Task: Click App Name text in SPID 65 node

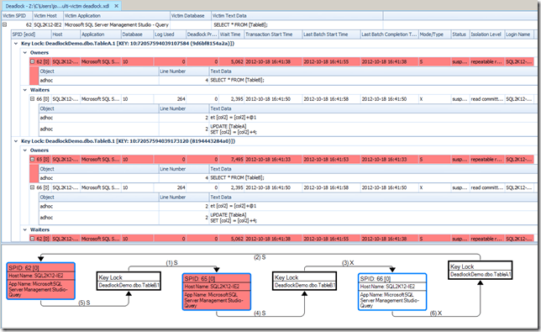Action: [213, 300]
